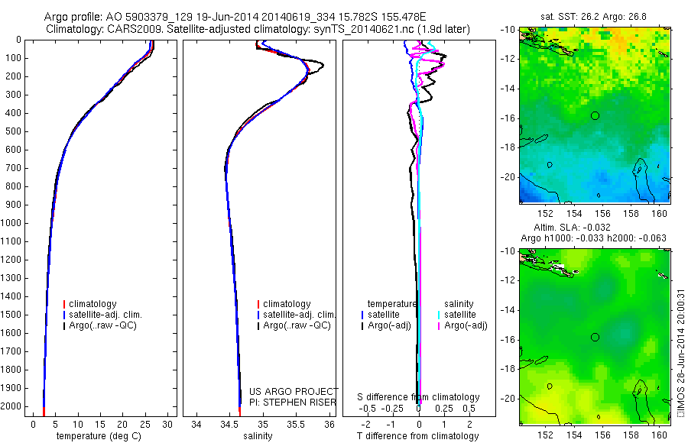The height and width of the screenshot is (443, 688).
Task: Click the salinity x-axis label
Action: tap(258, 436)
